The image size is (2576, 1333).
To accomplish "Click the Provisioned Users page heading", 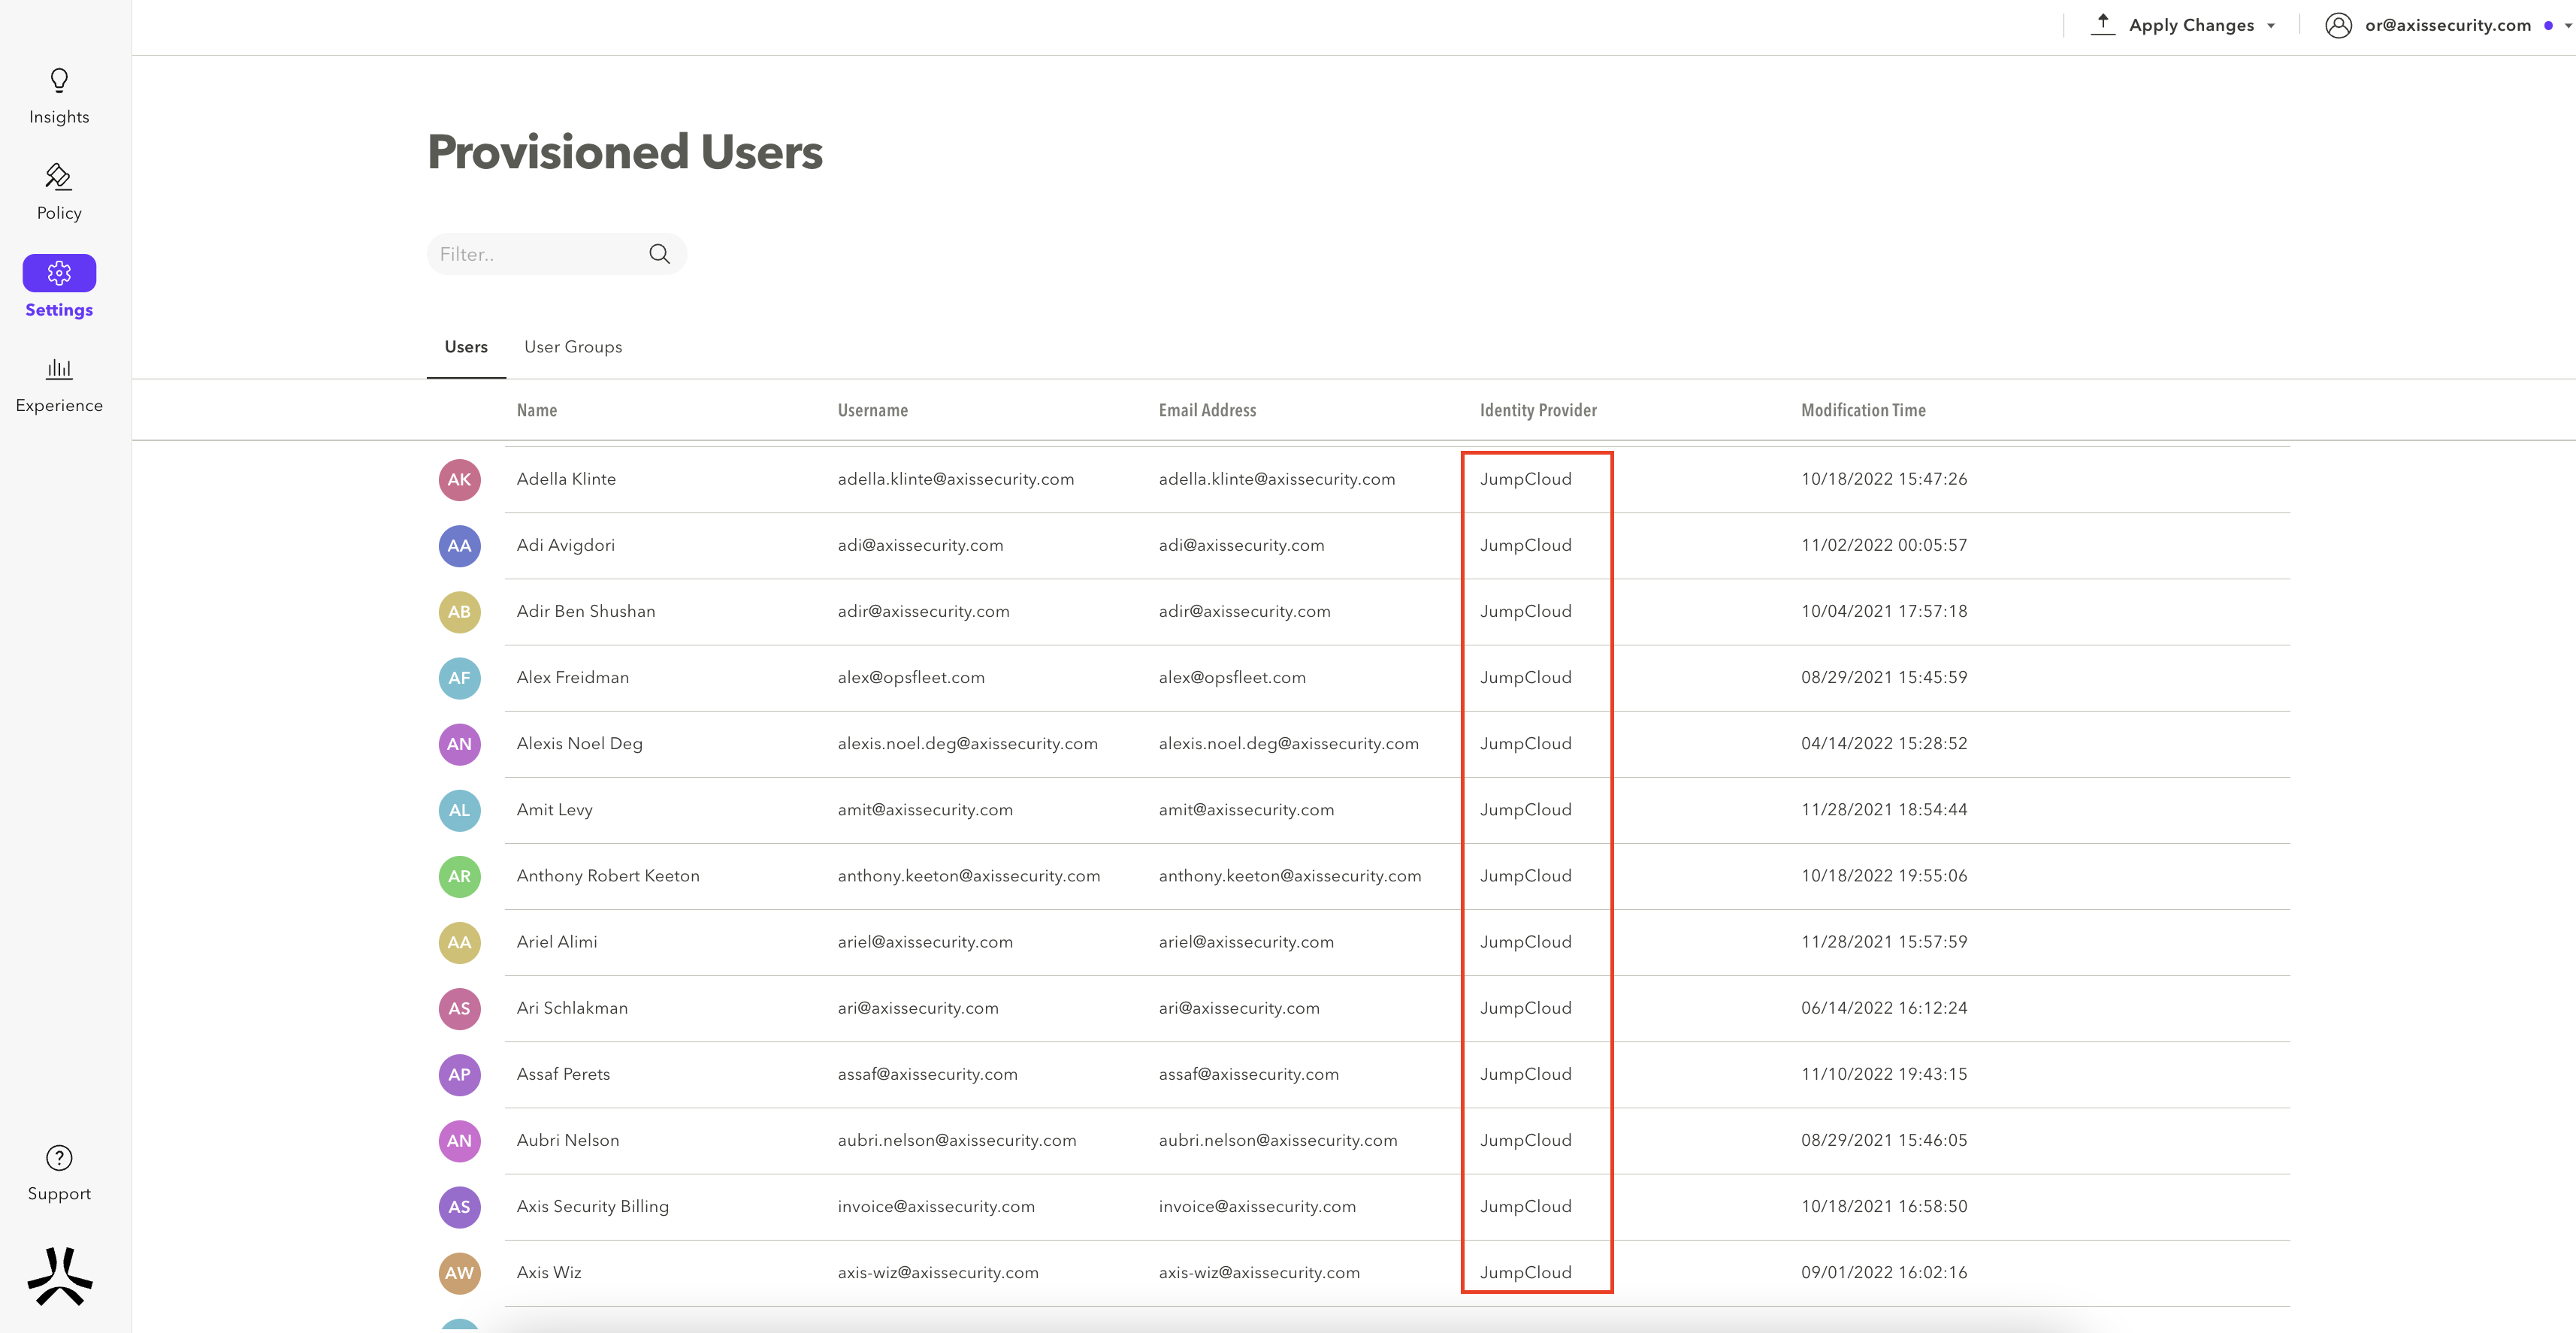I will 625,152.
